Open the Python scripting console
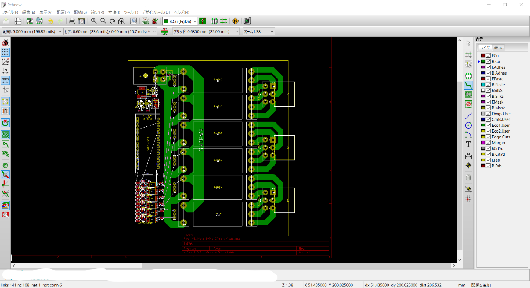Image resolution: width=530 pixels, height=288 pixels. coord(247,21)
